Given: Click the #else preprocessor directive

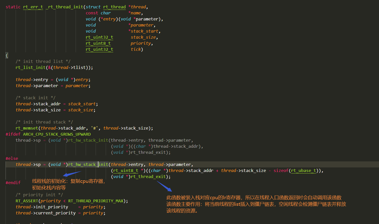Looking at the screenshot, I should tap(12, 158).
